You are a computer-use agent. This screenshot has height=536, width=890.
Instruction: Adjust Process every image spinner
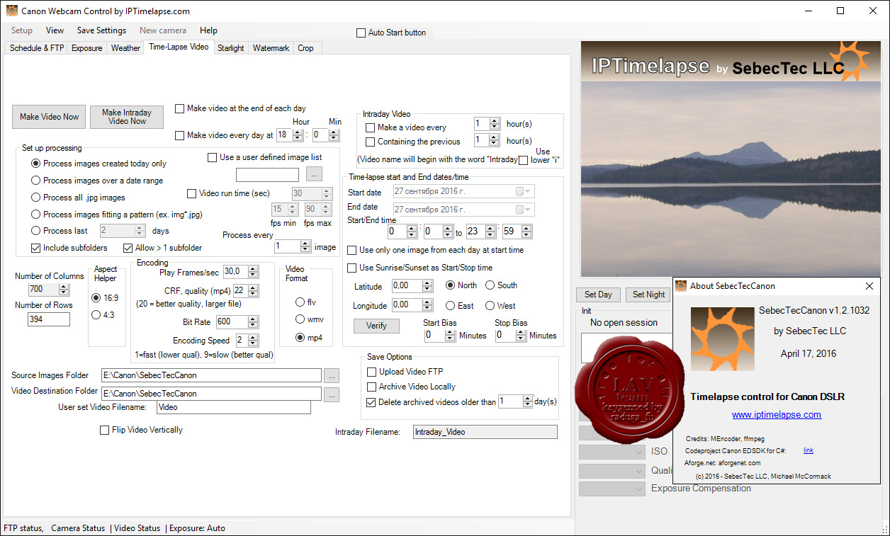point(305,246)
